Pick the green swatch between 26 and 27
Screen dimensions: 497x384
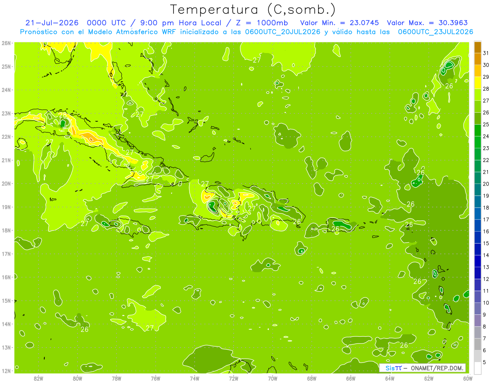[478, 106]
